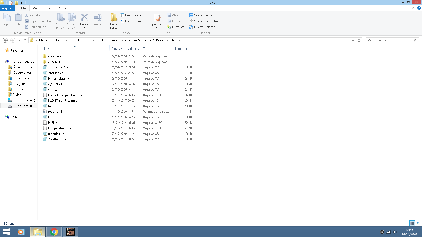Open Imagens in the sidebar
This screenshot has height=237, width=422.
tap(19, 84)
